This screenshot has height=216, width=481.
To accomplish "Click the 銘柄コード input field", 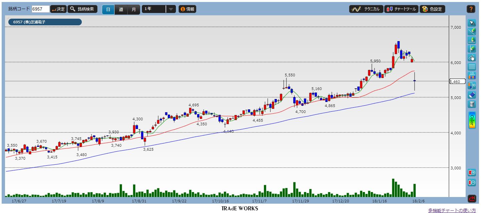I will tap(41, 9).
